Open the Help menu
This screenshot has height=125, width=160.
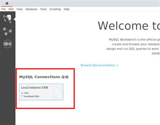[66, 9]
